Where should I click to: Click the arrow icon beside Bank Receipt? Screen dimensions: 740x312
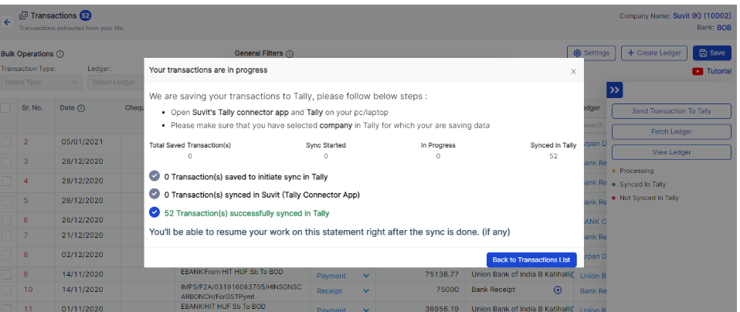coord(558,290)
